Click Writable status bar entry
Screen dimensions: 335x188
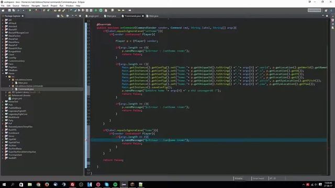tap(239, 179)
